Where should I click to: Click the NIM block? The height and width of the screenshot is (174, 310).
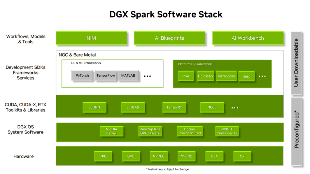click(x=91, y=38)
